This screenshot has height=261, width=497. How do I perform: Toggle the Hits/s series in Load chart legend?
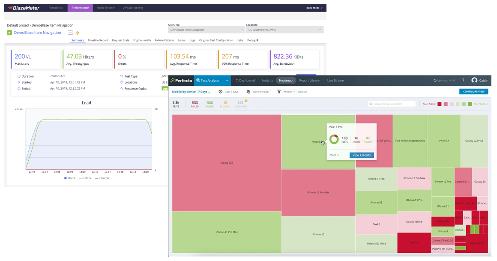tap(85, 178)
